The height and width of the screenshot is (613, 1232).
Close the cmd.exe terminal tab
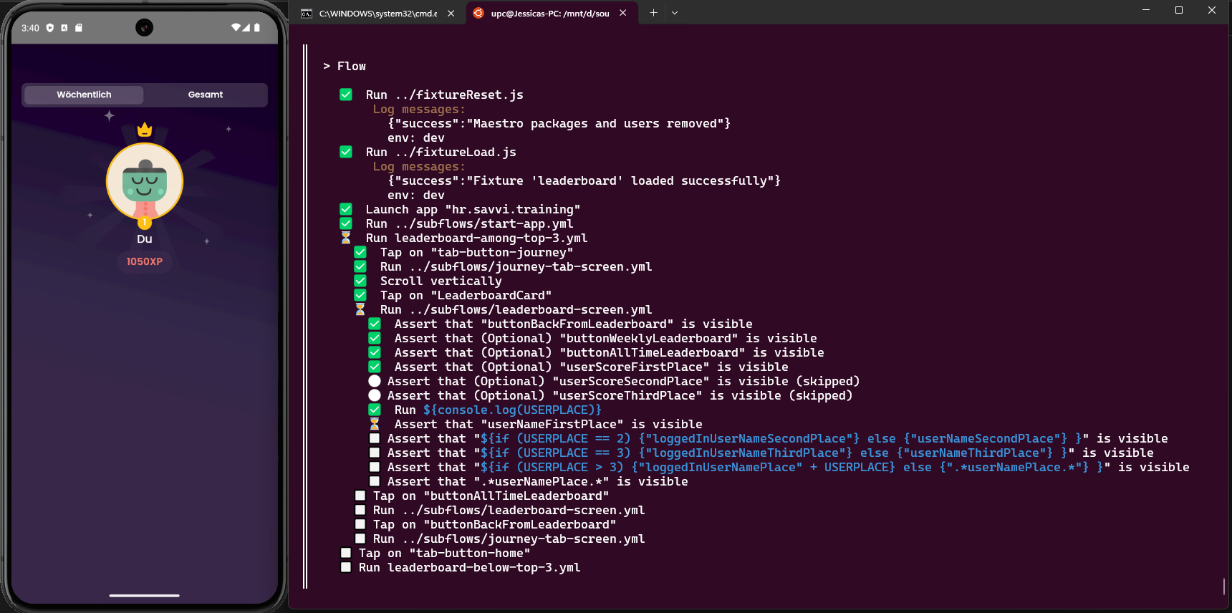451,13
